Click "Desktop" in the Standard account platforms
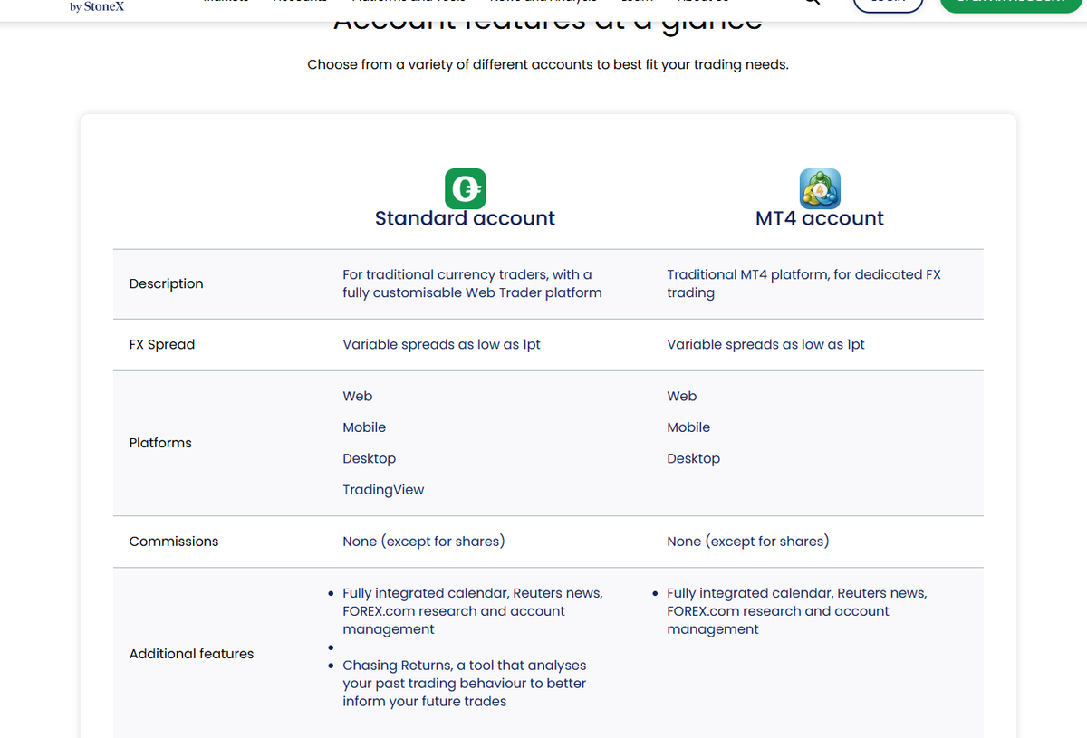Screen dimensions: 1087x738 point(369,458)
